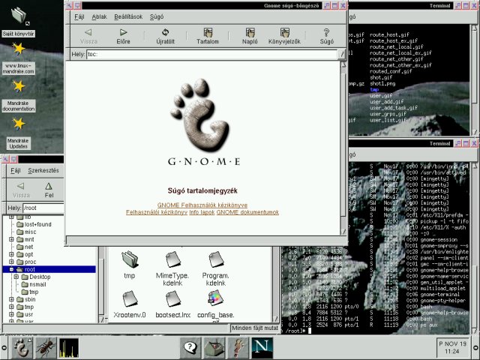Screen dimensions: 480x360
Task: Click the Fel up arrow in file manager
Action: click(49, 190)
